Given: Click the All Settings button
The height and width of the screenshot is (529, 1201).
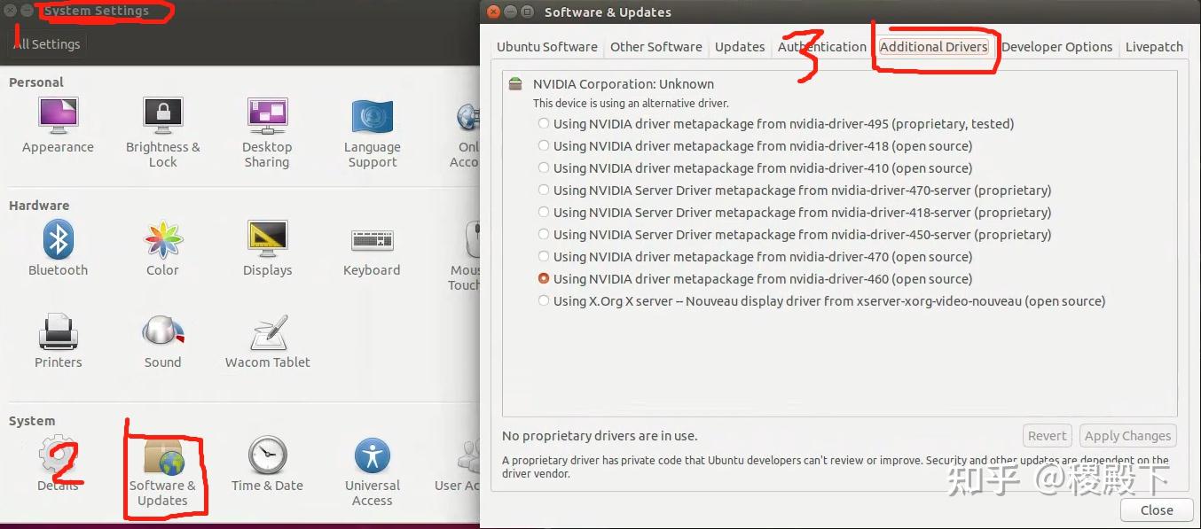Looking at the screenshot, I should [46, 43].
